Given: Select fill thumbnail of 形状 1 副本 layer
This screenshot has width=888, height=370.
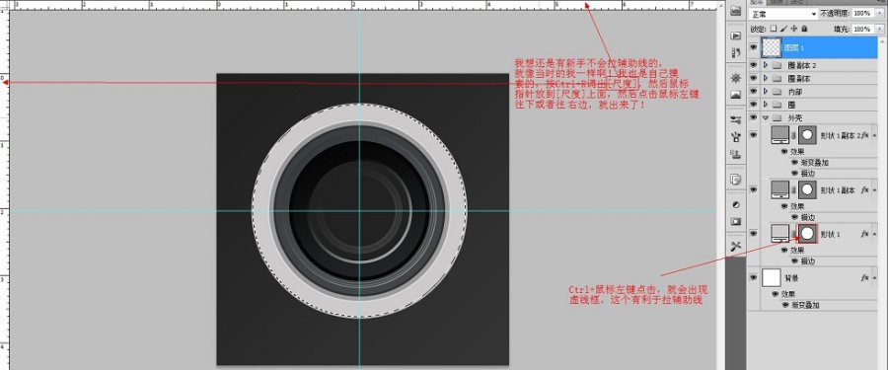Looking at the screenshot, I should point(779,189).
